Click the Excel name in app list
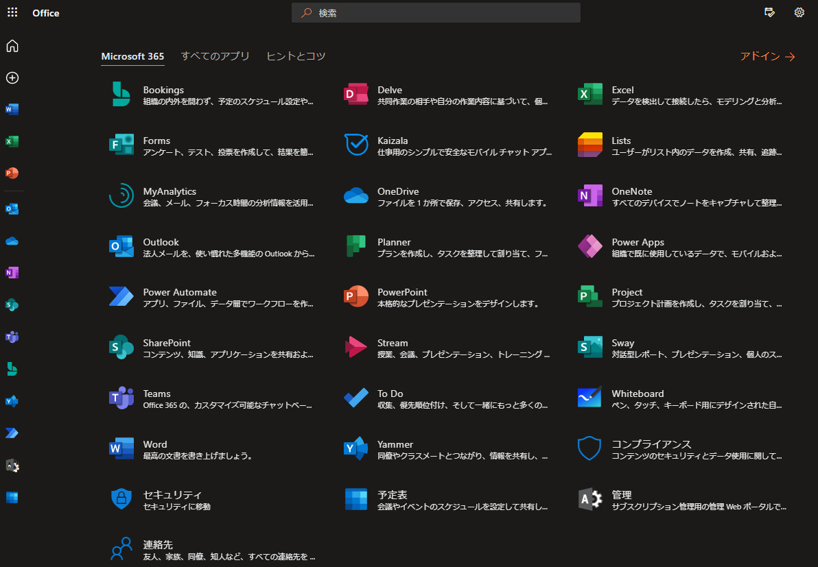The image size is (818, 567). point(622,90)
